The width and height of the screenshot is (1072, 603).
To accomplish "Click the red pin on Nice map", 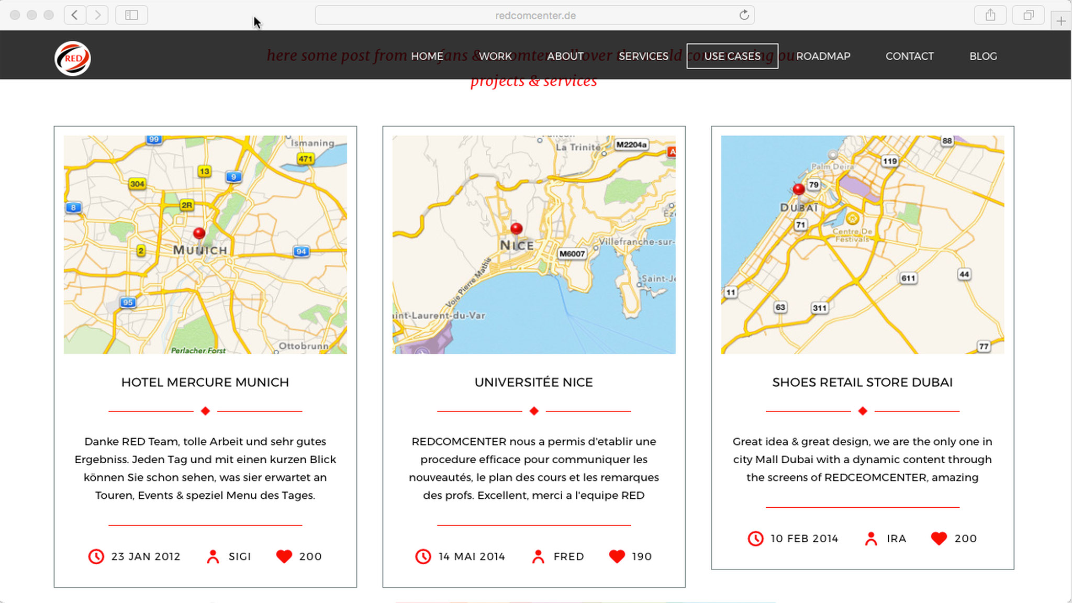I will tap(516, 229).
